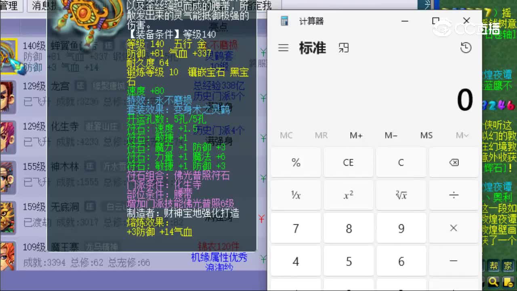
Task: Click the calculator display showing 0
Action: (x=465, y=100)
